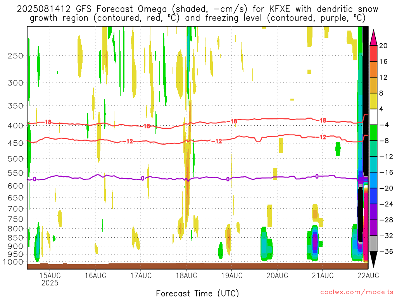Click the red -12 contour label after 16AUG
Image resolution: width=397 pixels, height=297 pixels.
click(128, 142)
